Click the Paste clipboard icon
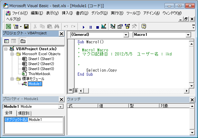This screenshot has height=138, width=198. coord(50,26)
